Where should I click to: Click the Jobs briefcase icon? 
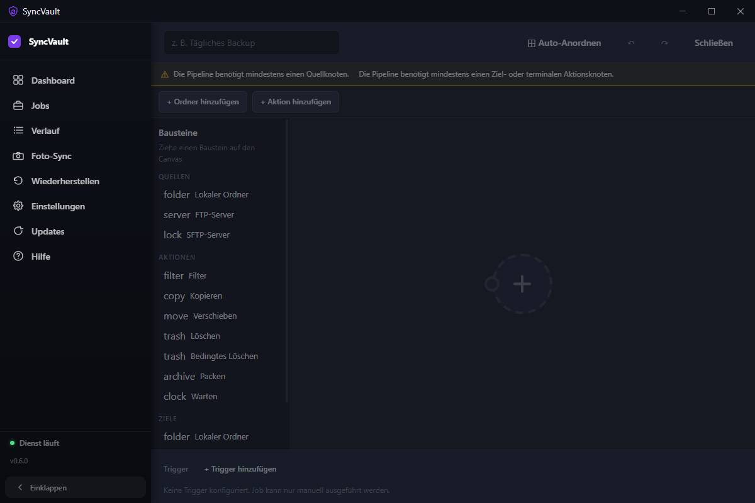18,106
